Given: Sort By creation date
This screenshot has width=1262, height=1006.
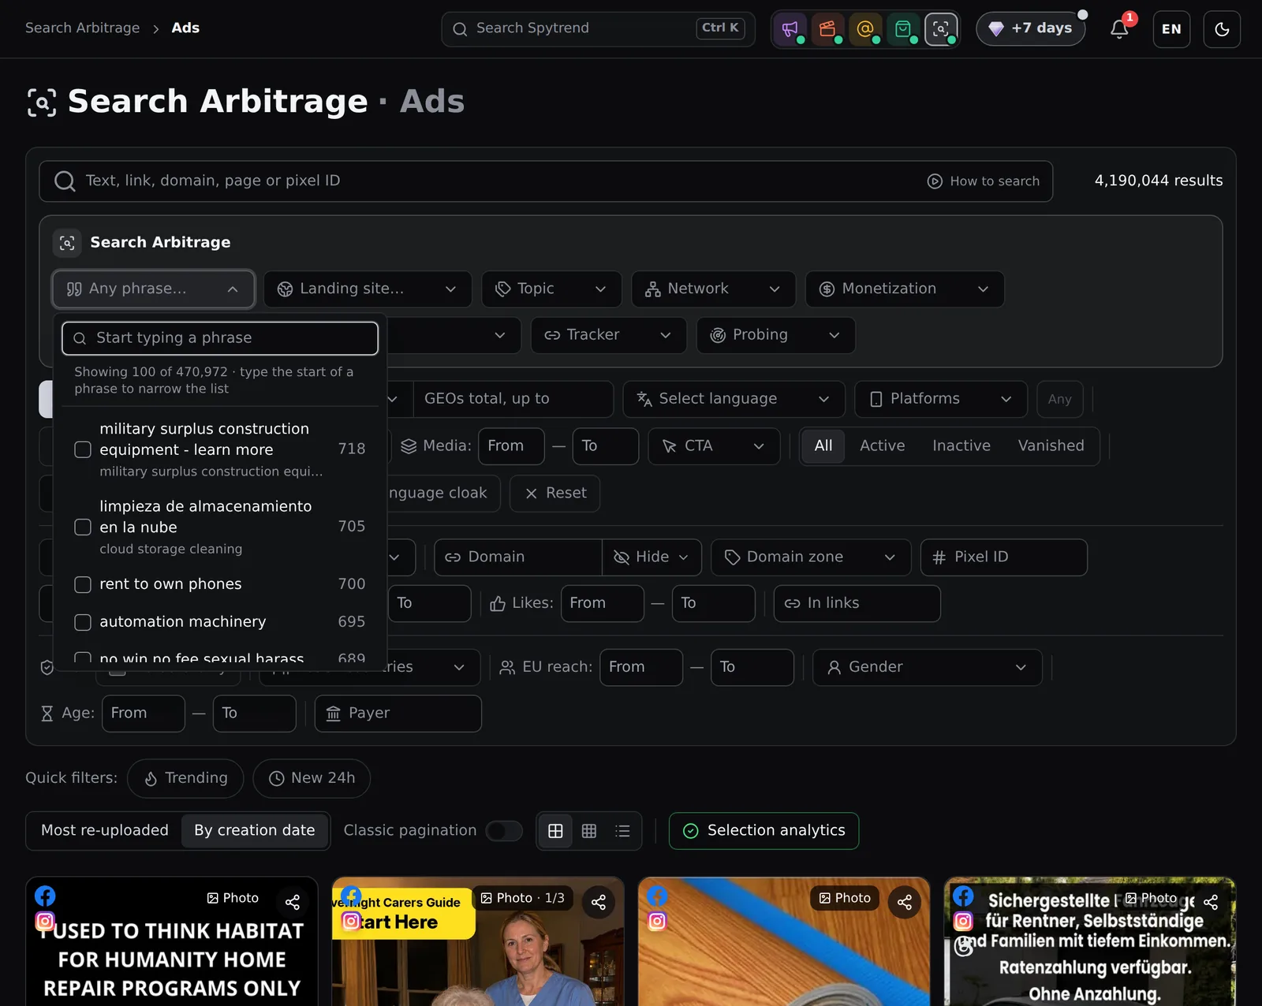Looking at the screenshot, I should coord(255,831).
